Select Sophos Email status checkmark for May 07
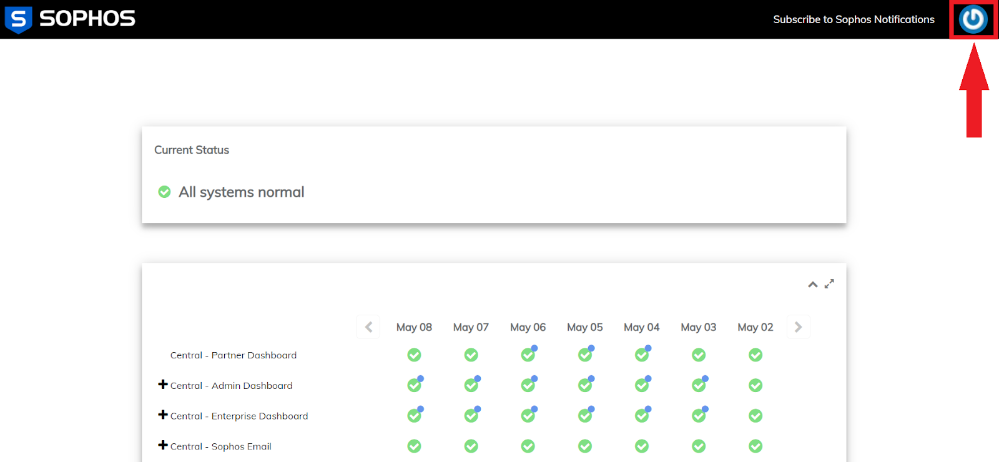The height and width of the screenshot is (462, 999). [x=471, y=446]
